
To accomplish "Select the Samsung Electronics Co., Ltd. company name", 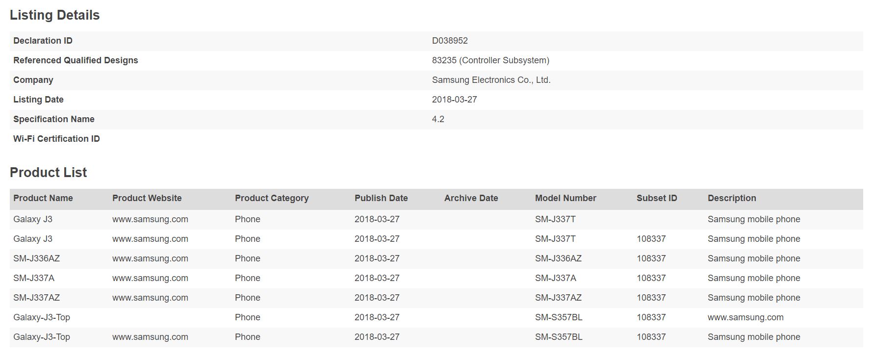I will pyautogui.click(x=491, y=80).
